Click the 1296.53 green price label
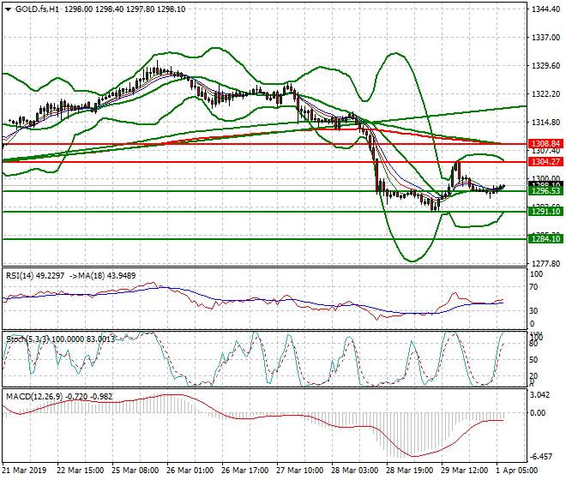Screen dimensions: 566x480 click(x=545, y=190)
